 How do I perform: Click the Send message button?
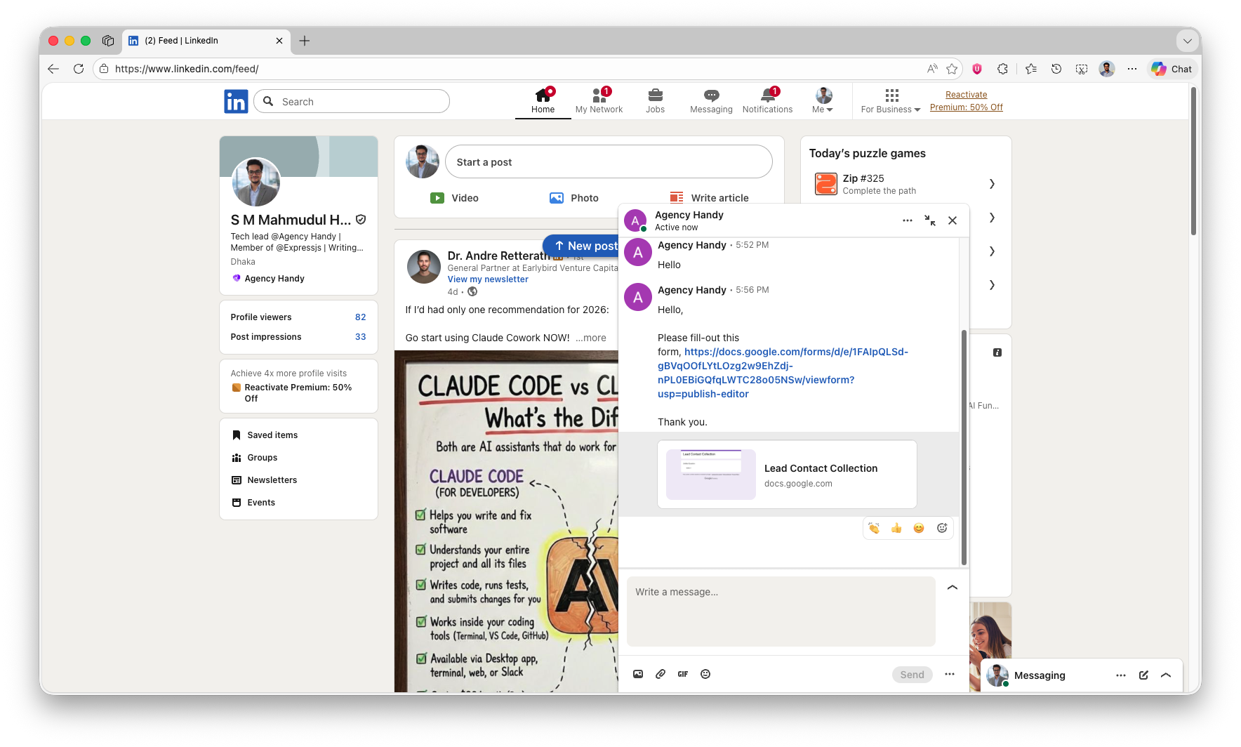pyautogui.click(x=912, y=675)
